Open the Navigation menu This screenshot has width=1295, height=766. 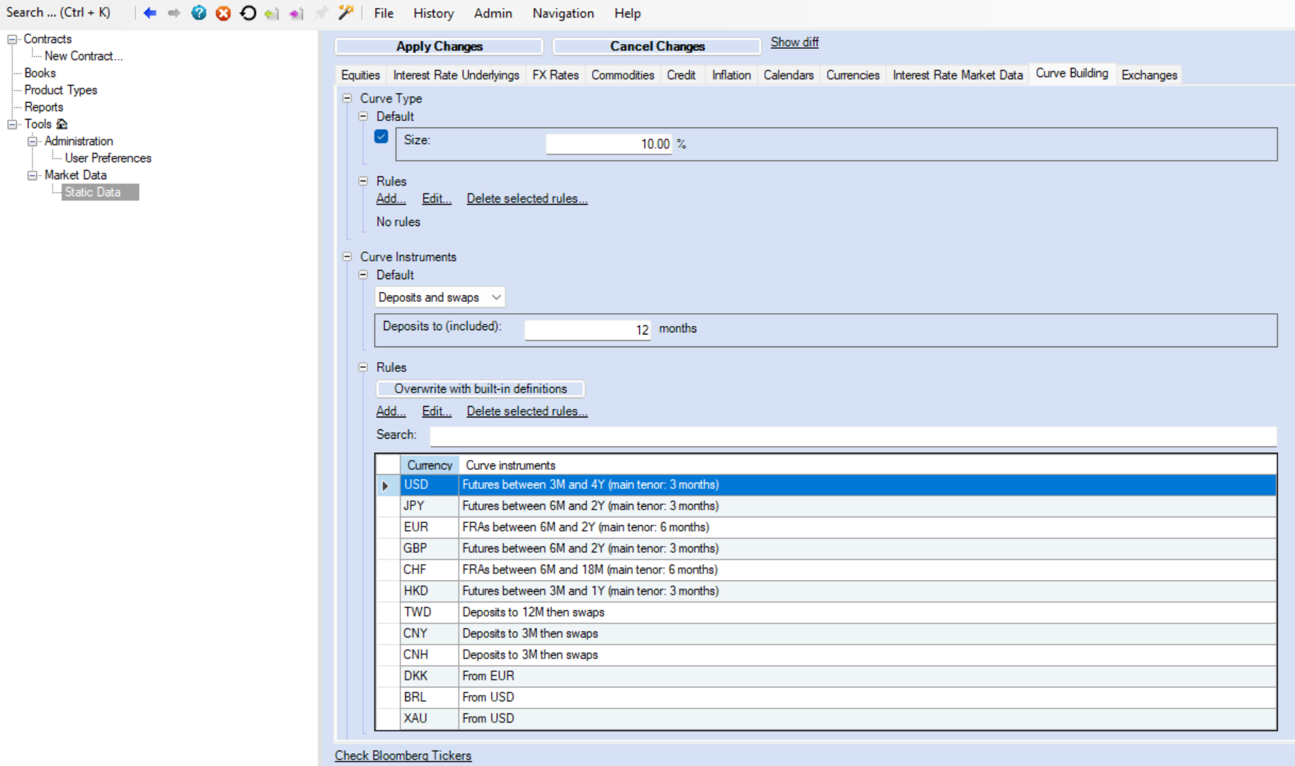click(x=563, y=13)
